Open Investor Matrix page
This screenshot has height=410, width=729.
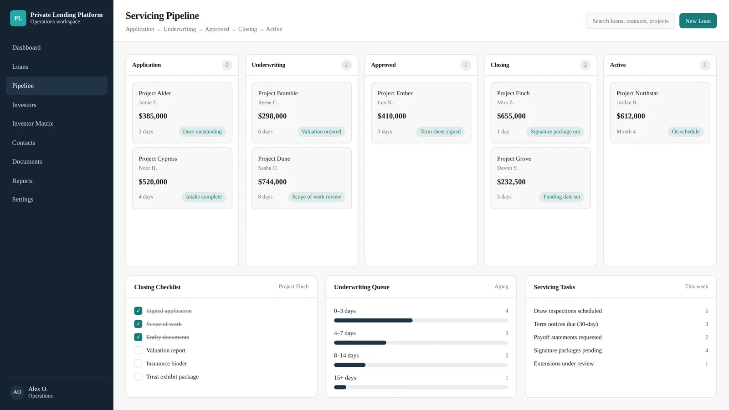click(56, 123)
